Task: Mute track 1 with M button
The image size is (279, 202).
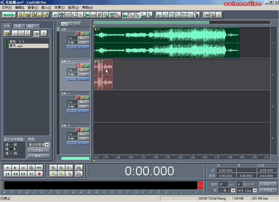Action: (87, 33)
